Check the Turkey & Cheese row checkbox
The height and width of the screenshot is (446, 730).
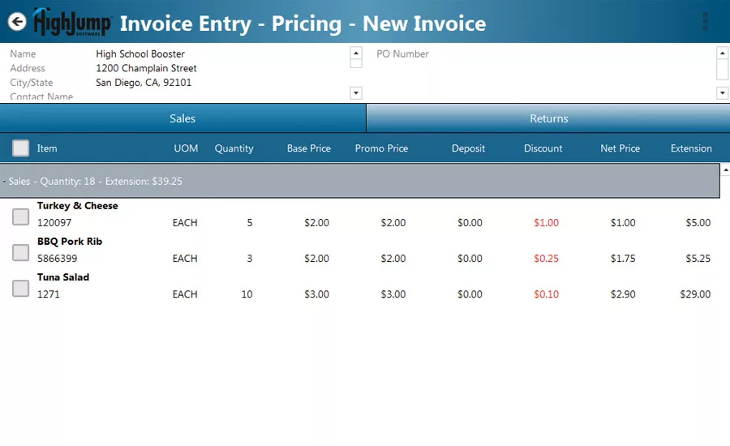(20, 217)
